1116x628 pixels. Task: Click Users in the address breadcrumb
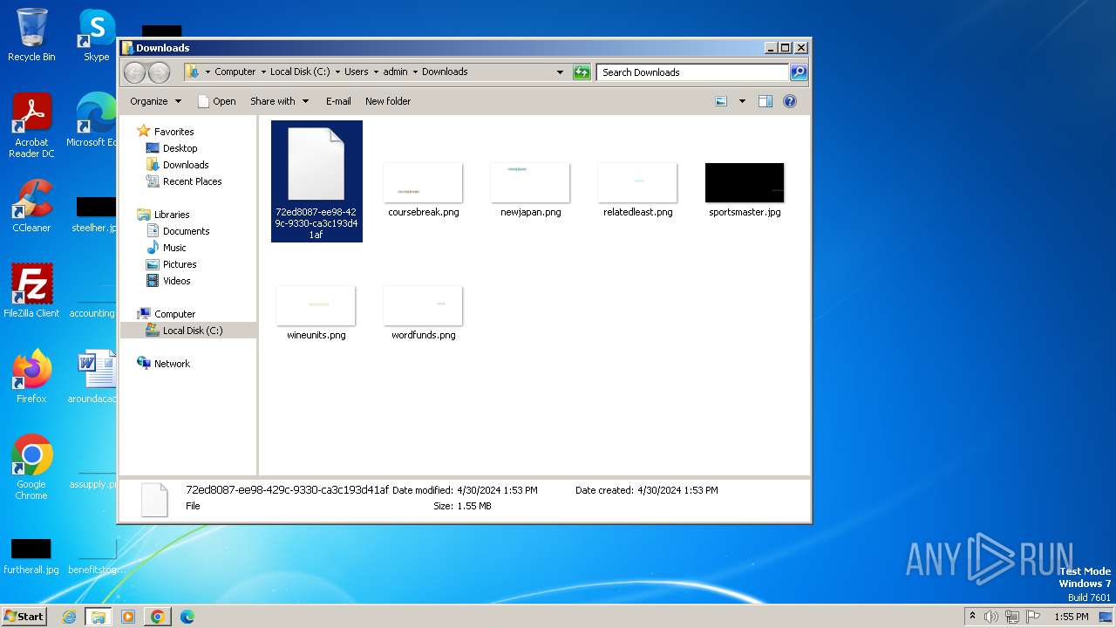click(356, 72)
